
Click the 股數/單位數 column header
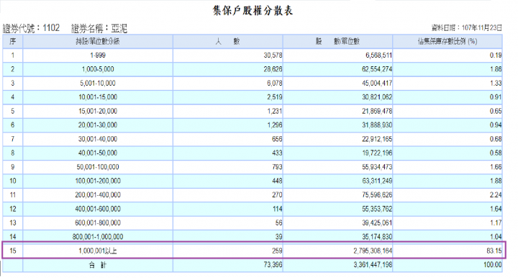click(337, 41)
